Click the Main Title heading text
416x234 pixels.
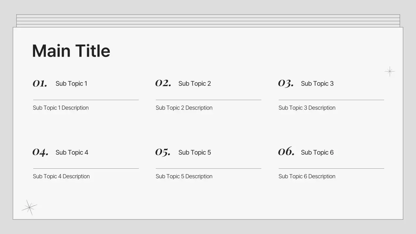(x=71, y=51)
